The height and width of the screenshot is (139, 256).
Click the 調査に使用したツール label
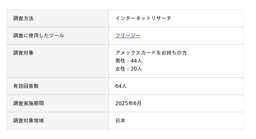click(x=39, y=35)
